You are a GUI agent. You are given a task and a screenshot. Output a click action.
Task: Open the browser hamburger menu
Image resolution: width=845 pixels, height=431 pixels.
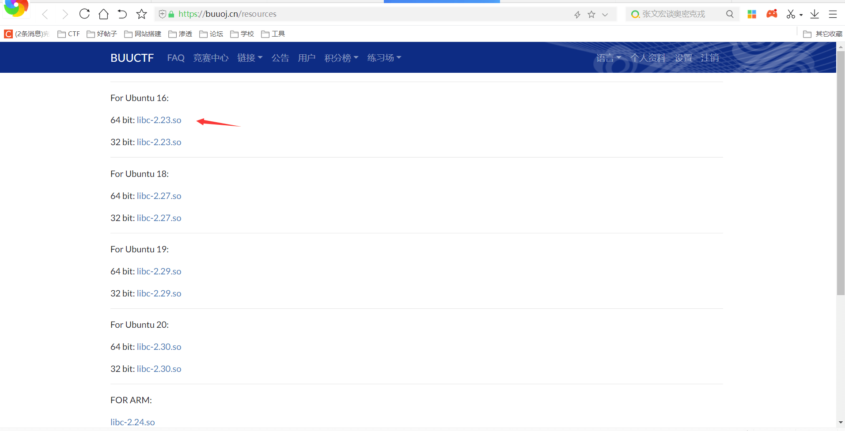point(833,14)
